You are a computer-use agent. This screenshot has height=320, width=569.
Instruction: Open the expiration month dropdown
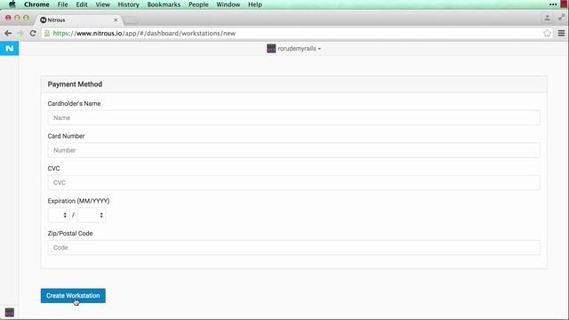coord(58,215)
